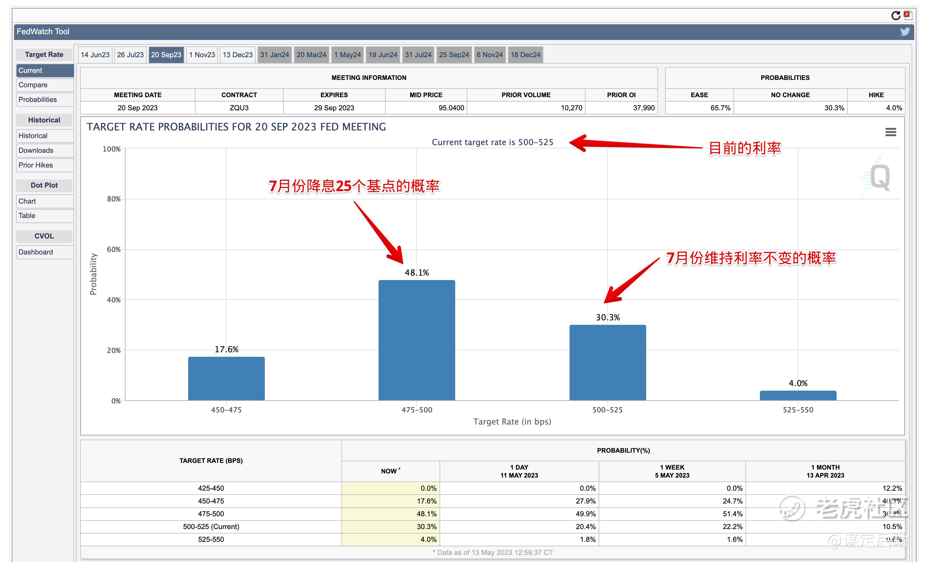Screen dimensions: 927x562
Task: Open the Compare view in sidebar
Action: click(44, 85)
